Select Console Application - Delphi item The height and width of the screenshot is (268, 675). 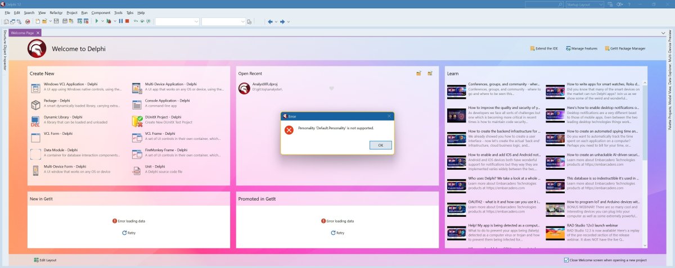tap(179, 103)
